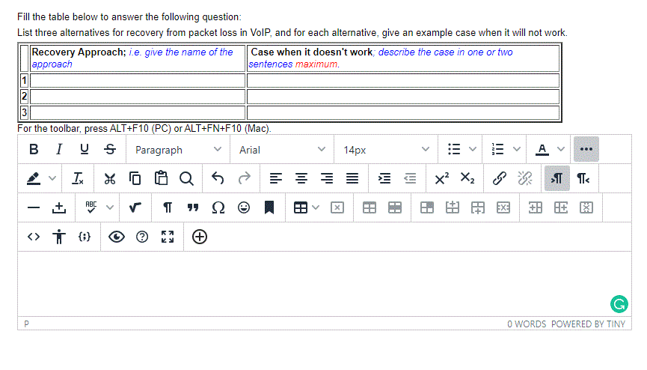This screenshot has height=370, width=647.
Task: Toggle bold formatting
Action: click(x=34, y=149)
